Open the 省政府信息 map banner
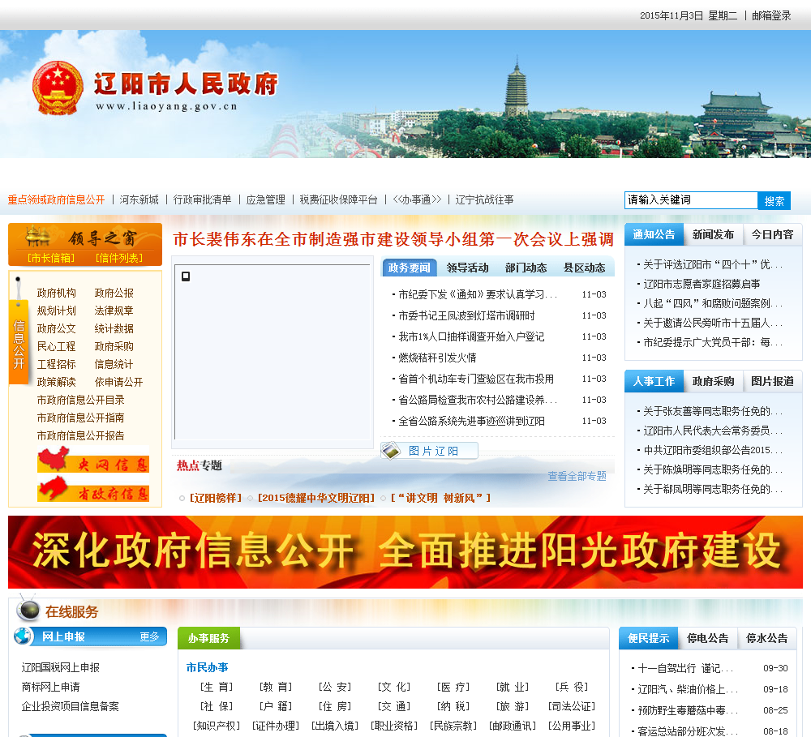 93,489
